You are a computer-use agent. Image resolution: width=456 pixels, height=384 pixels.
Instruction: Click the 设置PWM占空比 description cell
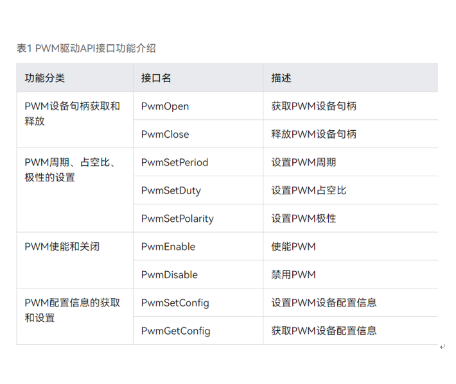tap(309, 190)
